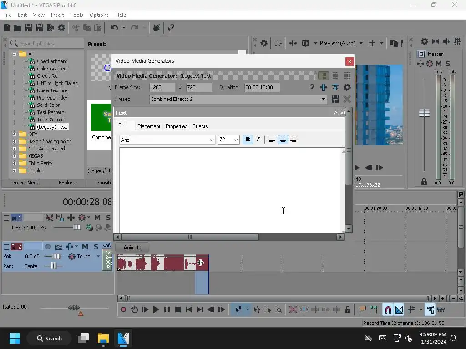Open Preview (Auto) quality dropdown

(361, 43)
